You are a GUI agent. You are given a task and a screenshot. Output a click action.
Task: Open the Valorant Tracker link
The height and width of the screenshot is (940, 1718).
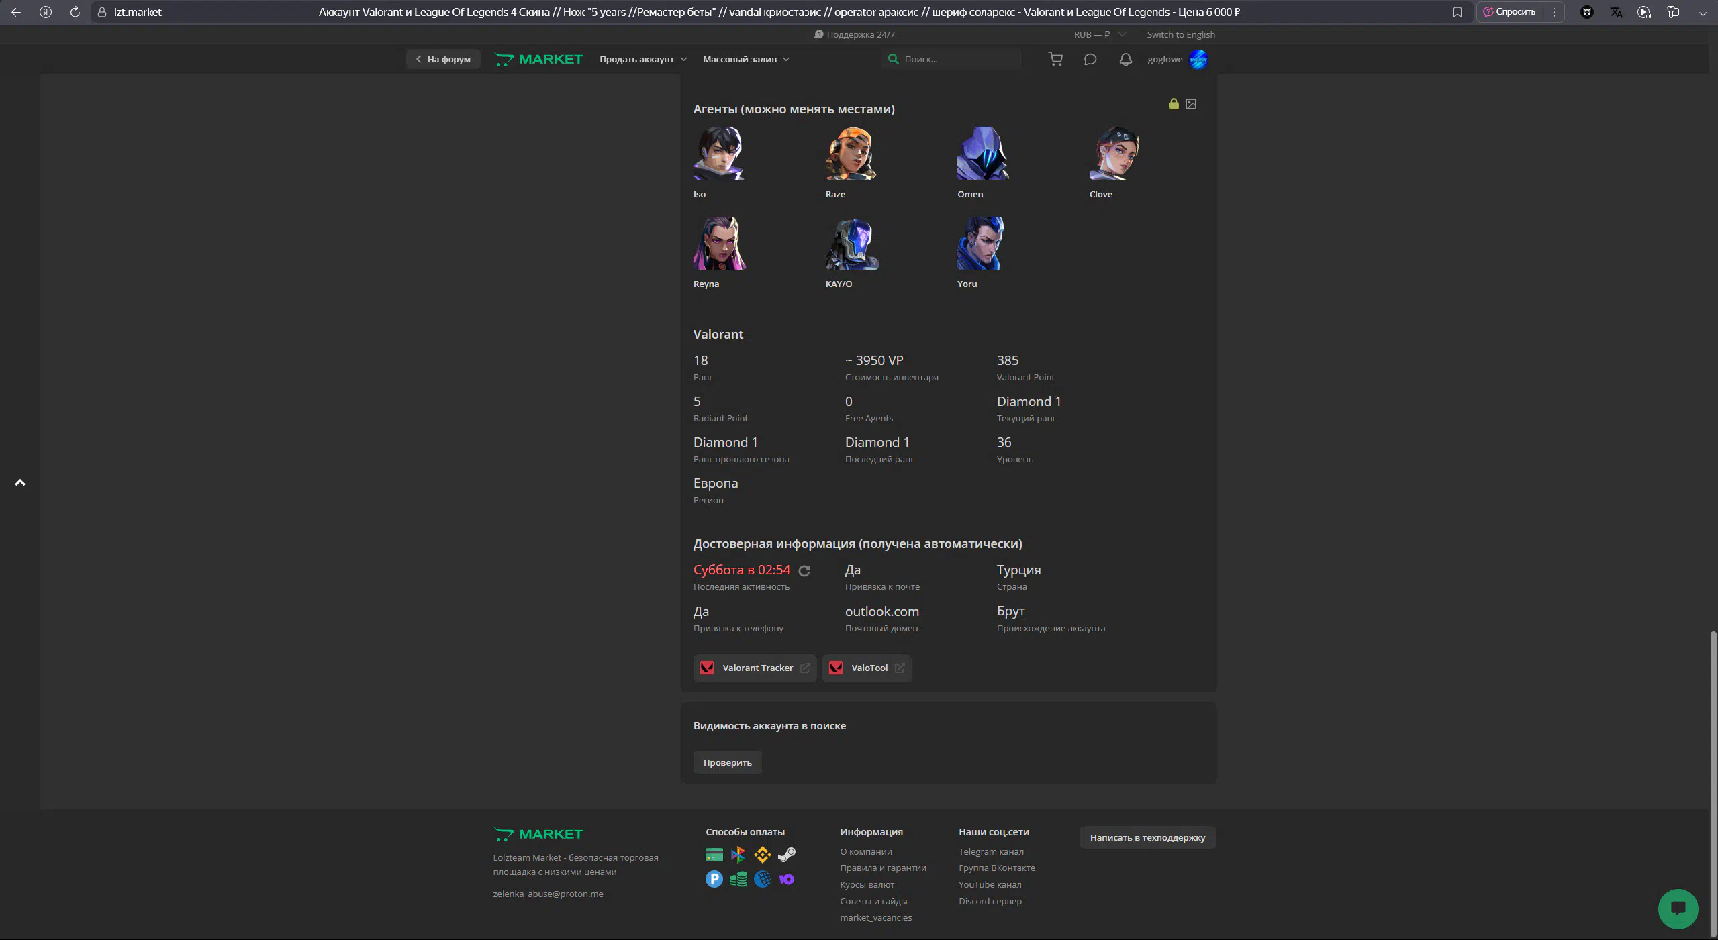(755, 668)
